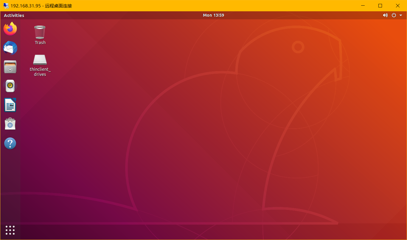The image size is (407, 240).
Task: Click the thinclient_drives label
Action: click(40, 72)
